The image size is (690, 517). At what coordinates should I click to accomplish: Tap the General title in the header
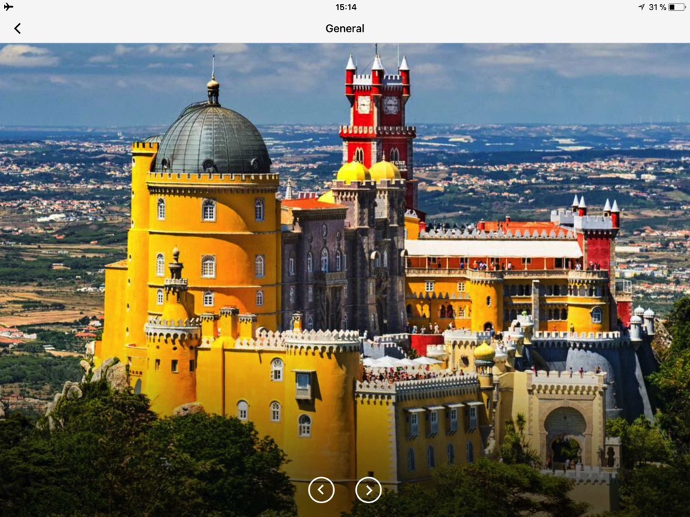coord(345,28)
